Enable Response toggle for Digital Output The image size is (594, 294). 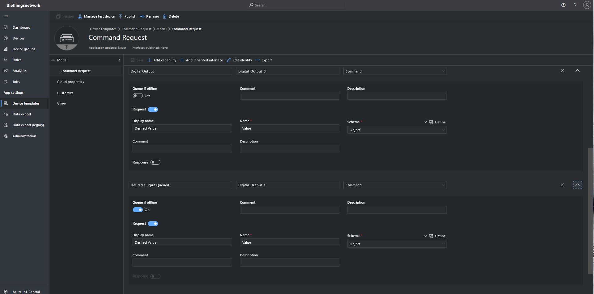[155, 162]
